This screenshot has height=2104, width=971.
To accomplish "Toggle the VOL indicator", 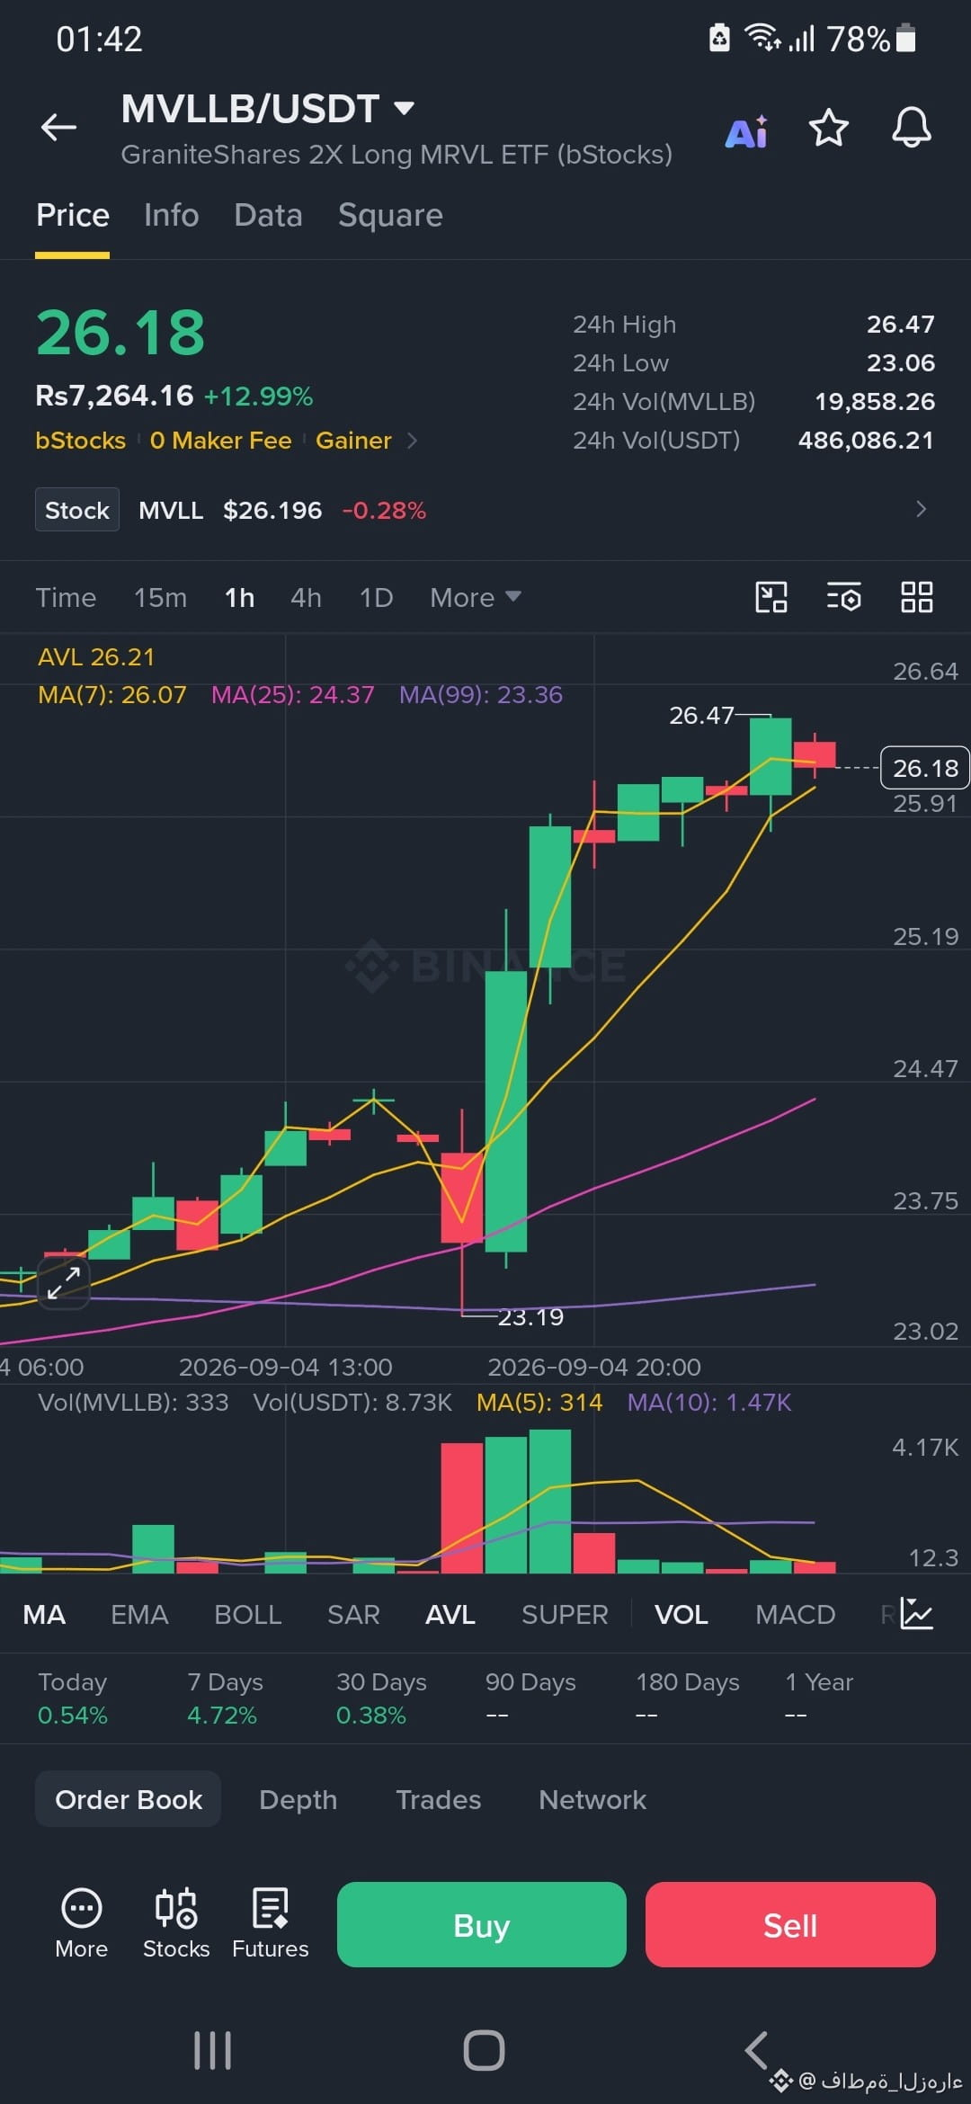I will [681, 1615].
